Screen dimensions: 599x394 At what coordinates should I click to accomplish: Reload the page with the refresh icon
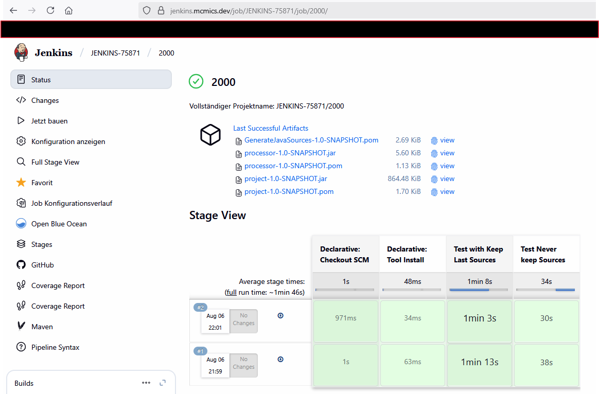pyautogui.click(x=50, y=11)
